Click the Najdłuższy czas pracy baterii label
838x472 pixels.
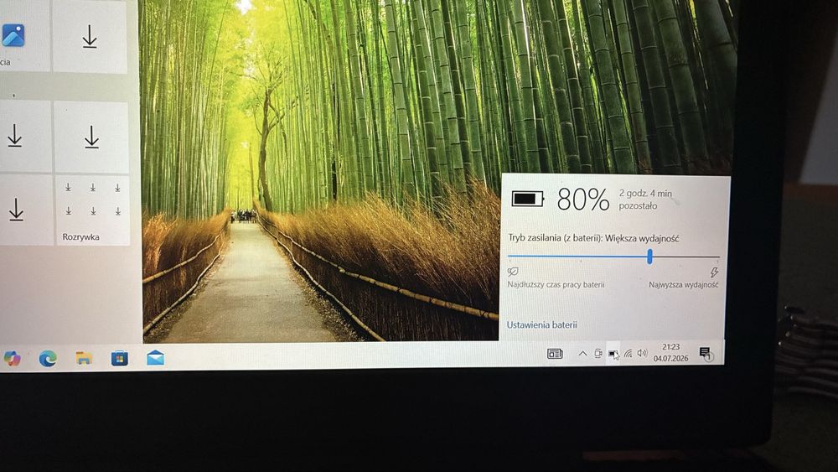(556, 284)
